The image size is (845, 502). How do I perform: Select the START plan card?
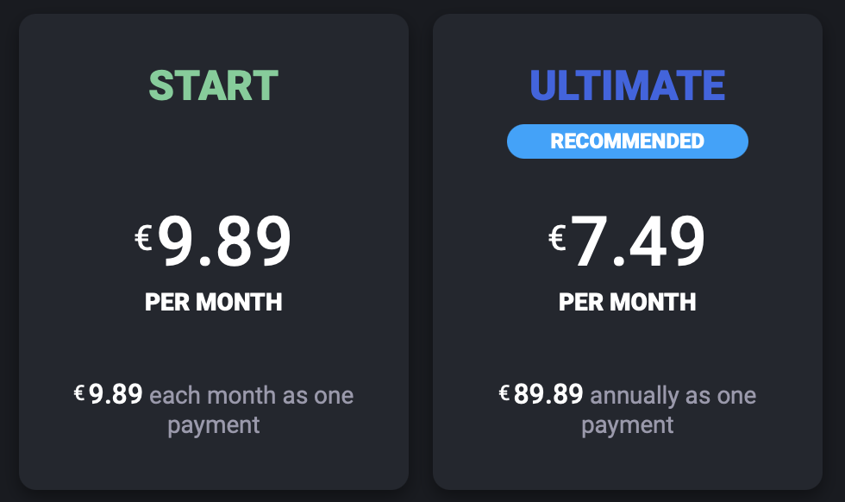tap(214, 252)
